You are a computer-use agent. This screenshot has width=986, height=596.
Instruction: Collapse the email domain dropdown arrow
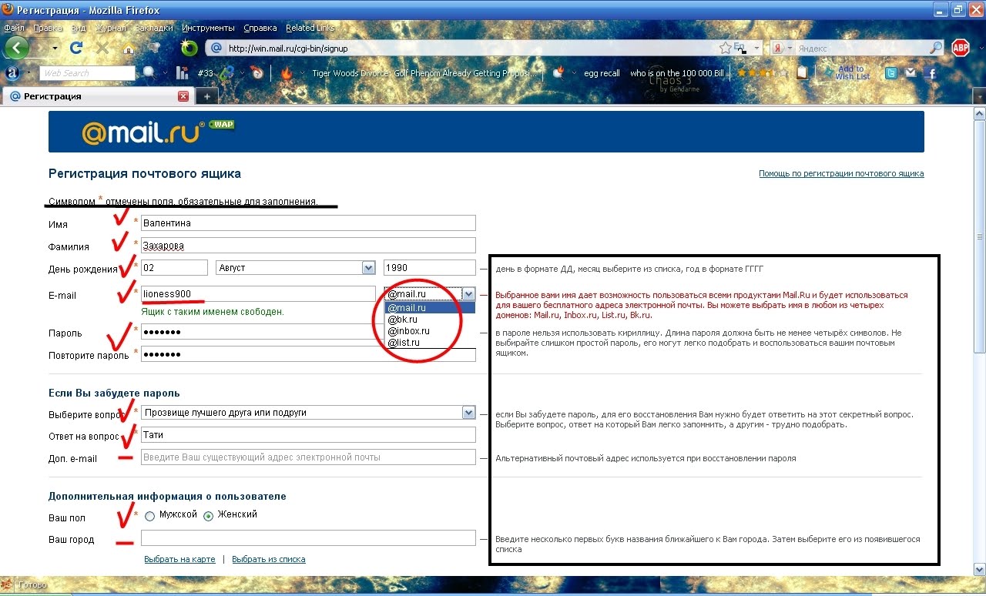pos(468,293)
